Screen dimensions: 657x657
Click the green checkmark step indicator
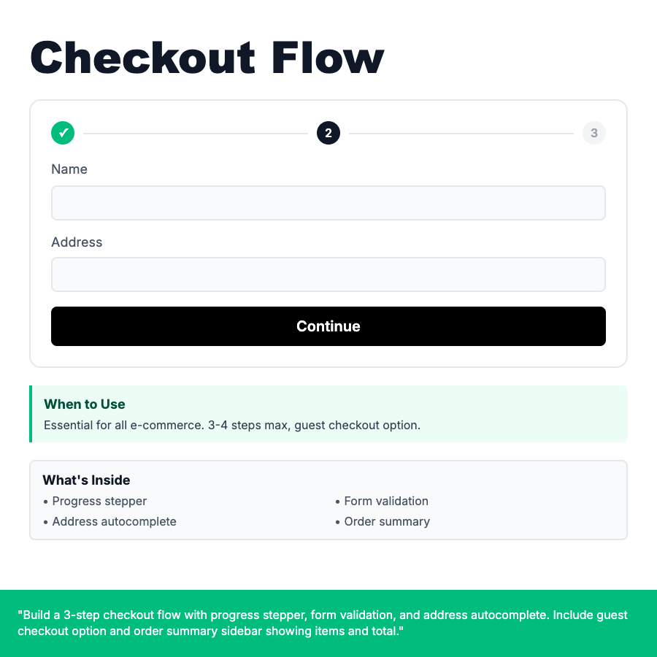(63, 133)
